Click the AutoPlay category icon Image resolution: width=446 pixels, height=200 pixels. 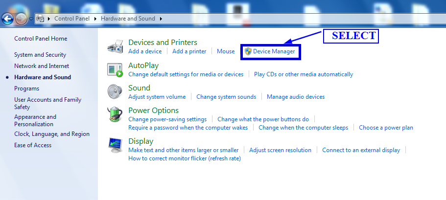pos(115,69)
